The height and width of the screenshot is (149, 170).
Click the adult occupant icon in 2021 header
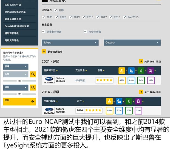(122, 70)
